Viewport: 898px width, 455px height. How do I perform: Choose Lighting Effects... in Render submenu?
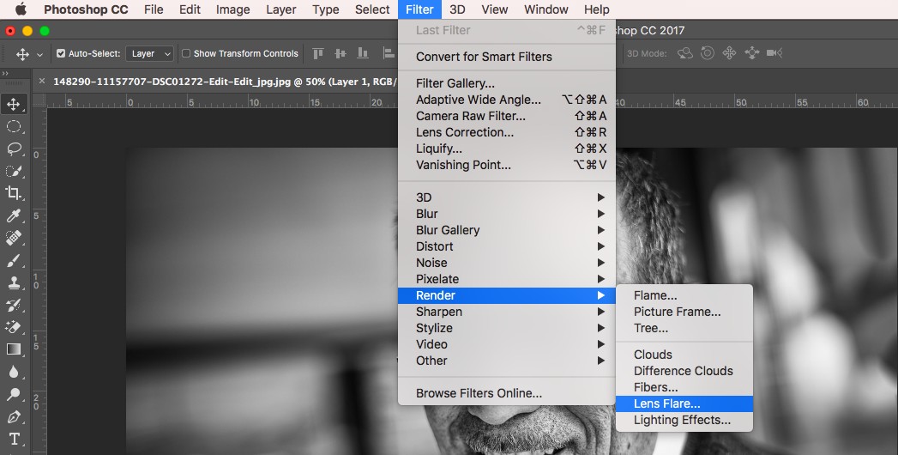coord(684,420)
